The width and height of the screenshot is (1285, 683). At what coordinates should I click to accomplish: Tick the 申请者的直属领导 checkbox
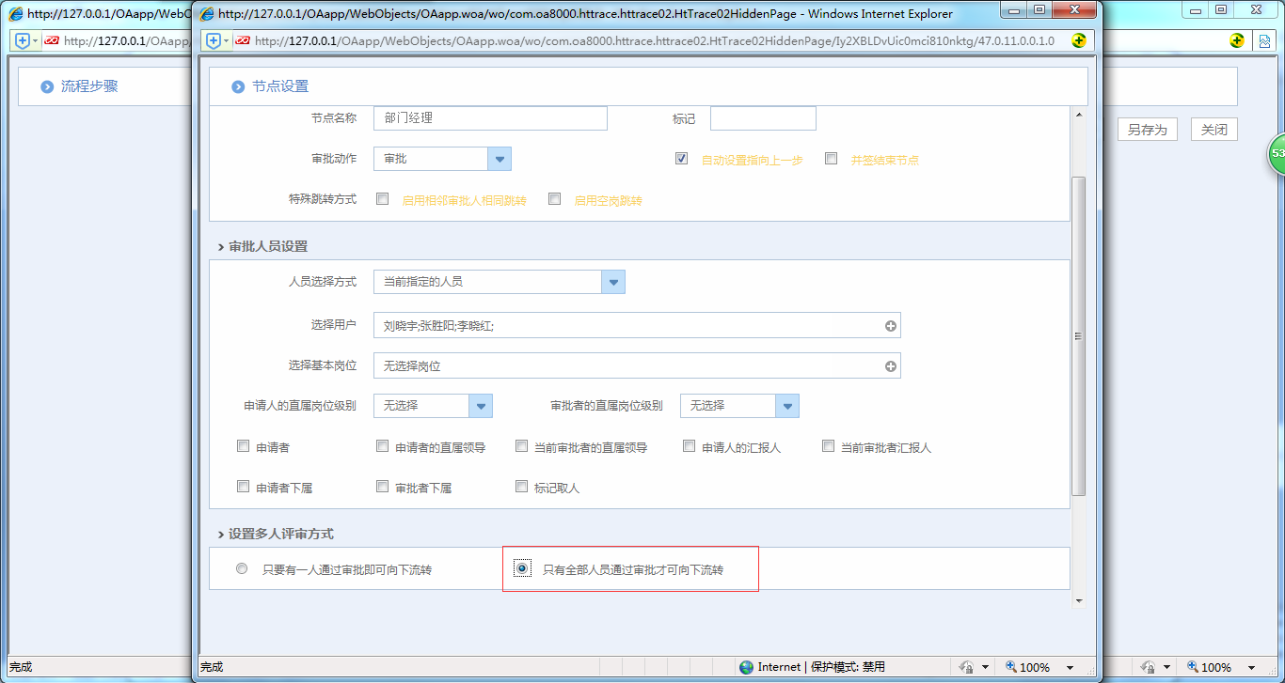[382, 446]
